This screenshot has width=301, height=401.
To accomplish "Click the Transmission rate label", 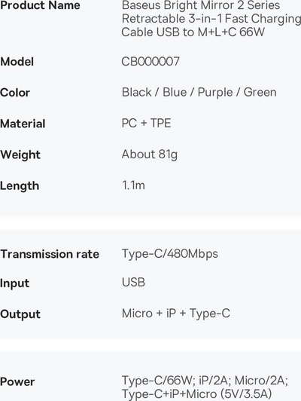I will coord(50,254).
